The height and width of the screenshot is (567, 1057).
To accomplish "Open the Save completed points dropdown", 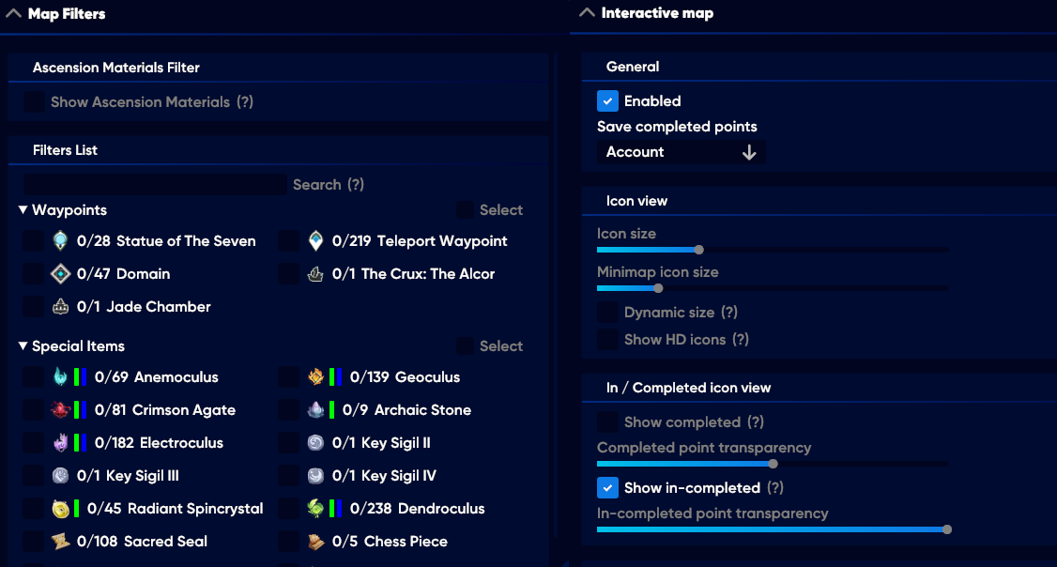I will (x=681, y=151).
